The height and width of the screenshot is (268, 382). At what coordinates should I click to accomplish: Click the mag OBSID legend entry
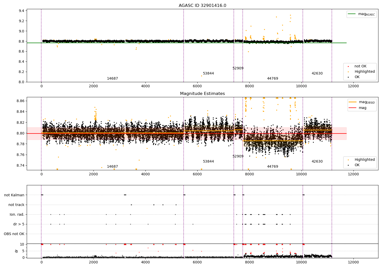click(x=362, y=102)
